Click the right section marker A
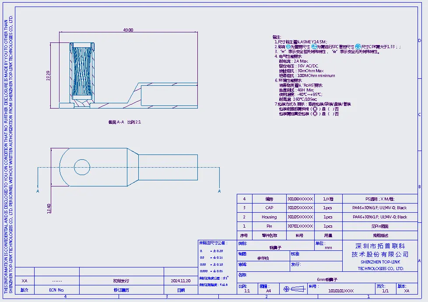Screen dimensions: 428x302 (x=219, y=191)
